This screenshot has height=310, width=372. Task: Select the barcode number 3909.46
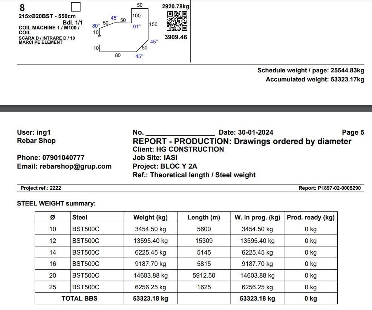(x=176, y=37)
